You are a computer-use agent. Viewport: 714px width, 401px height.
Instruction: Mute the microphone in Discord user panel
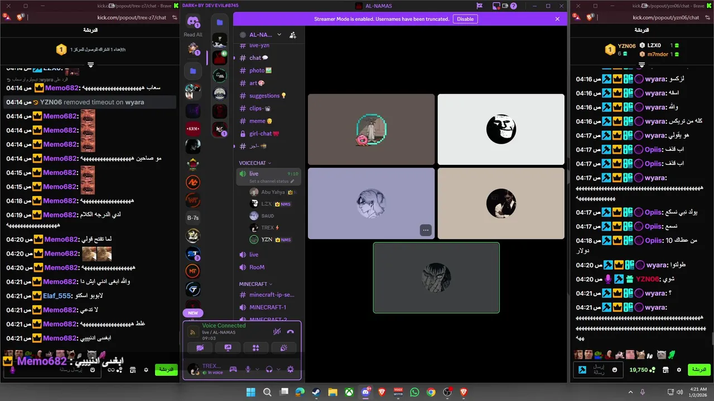[248, 369]
